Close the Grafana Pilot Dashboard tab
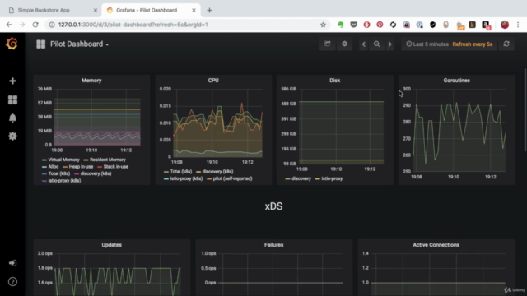Image resolution: width=527 pixels, height=296 pixels. click(194, 10)
